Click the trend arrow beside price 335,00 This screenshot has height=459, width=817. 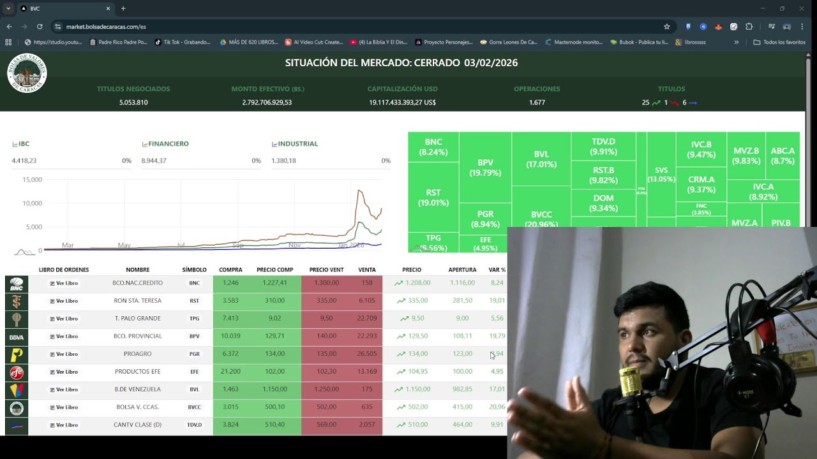pyautogui.click(x=401, y=301)
